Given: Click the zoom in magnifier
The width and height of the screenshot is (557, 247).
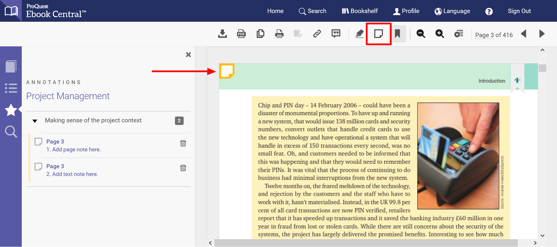Looking at the screenshot, I should (440, 34).
